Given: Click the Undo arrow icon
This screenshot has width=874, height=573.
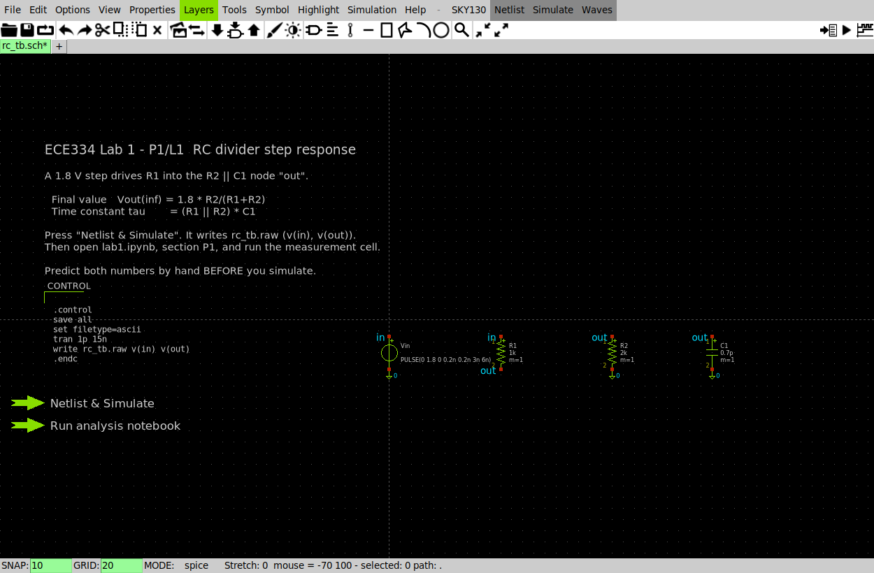Looking at the screenshot, I should pyautogui.click(x=66, y=30).
